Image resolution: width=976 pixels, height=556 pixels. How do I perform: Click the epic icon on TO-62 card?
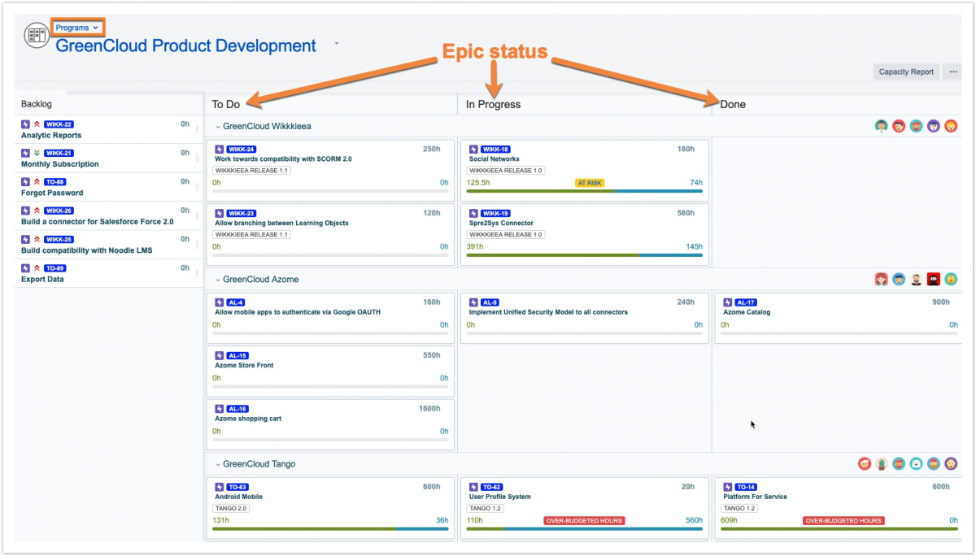tap(473, 487)
